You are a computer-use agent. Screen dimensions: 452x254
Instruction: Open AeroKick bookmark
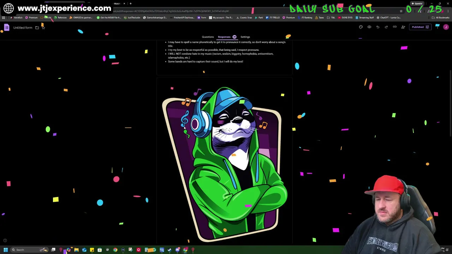[x=17, y=18]
